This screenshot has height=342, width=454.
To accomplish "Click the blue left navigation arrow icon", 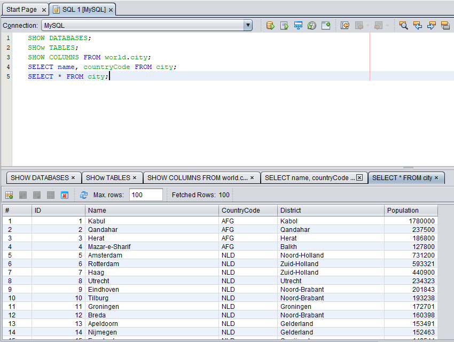I will tap(418, 25).
